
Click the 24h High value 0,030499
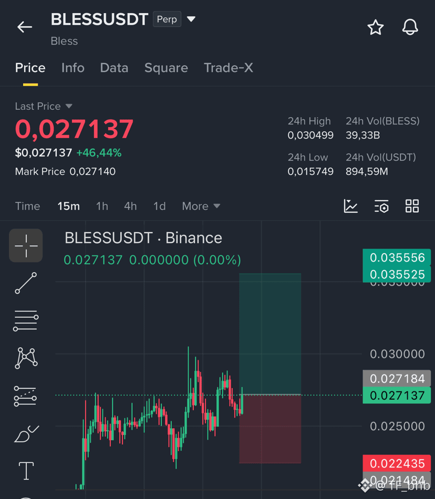coord(310,135)
